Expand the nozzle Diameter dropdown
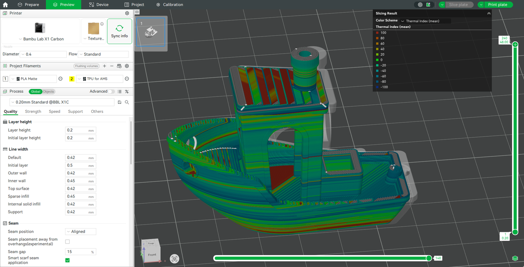The width and height of the screenshot is (524, 267). pyautogui.click(x=43, y=54)
